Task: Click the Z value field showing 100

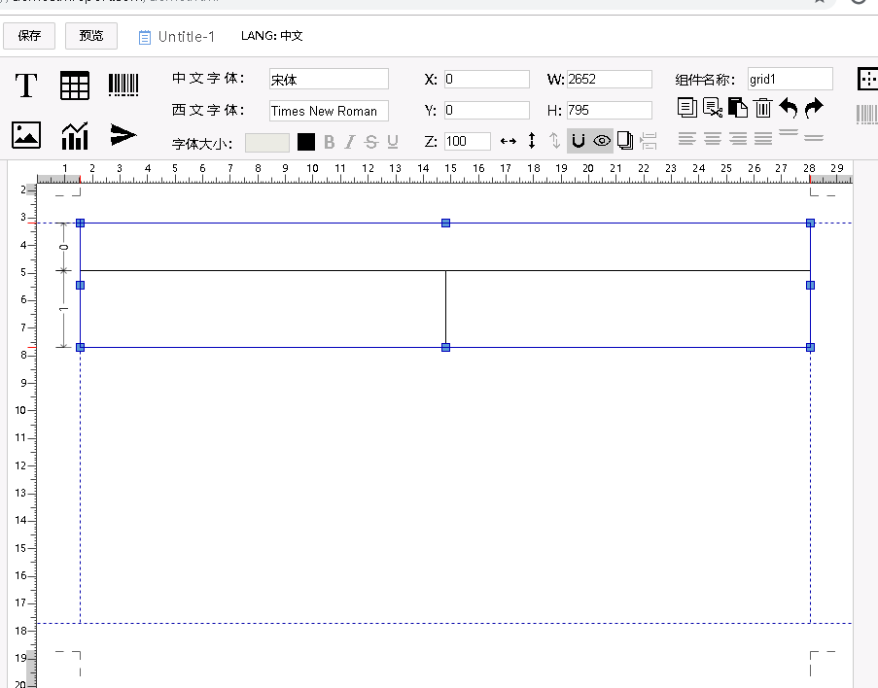Action: (468, 141)
